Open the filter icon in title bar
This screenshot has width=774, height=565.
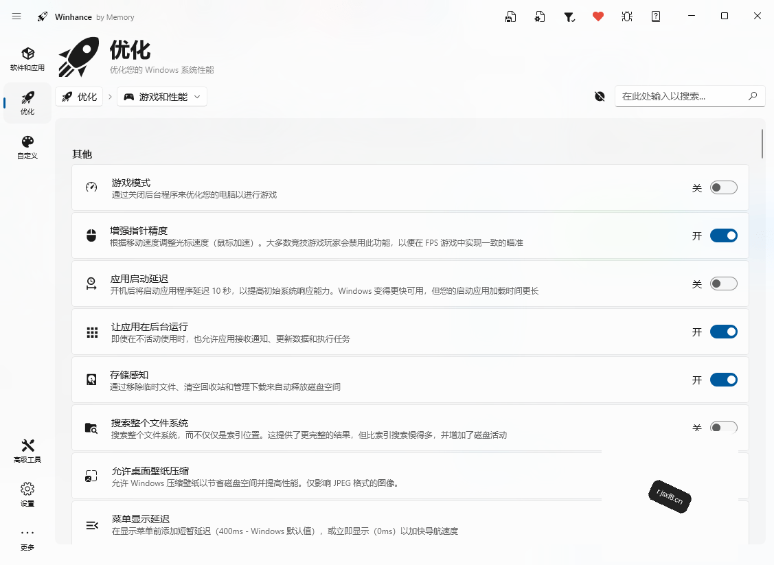[569, 16]
